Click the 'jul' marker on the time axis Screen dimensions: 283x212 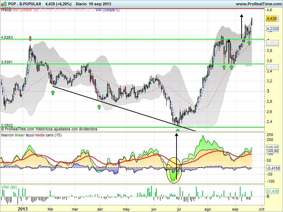(x=179, y=209)
